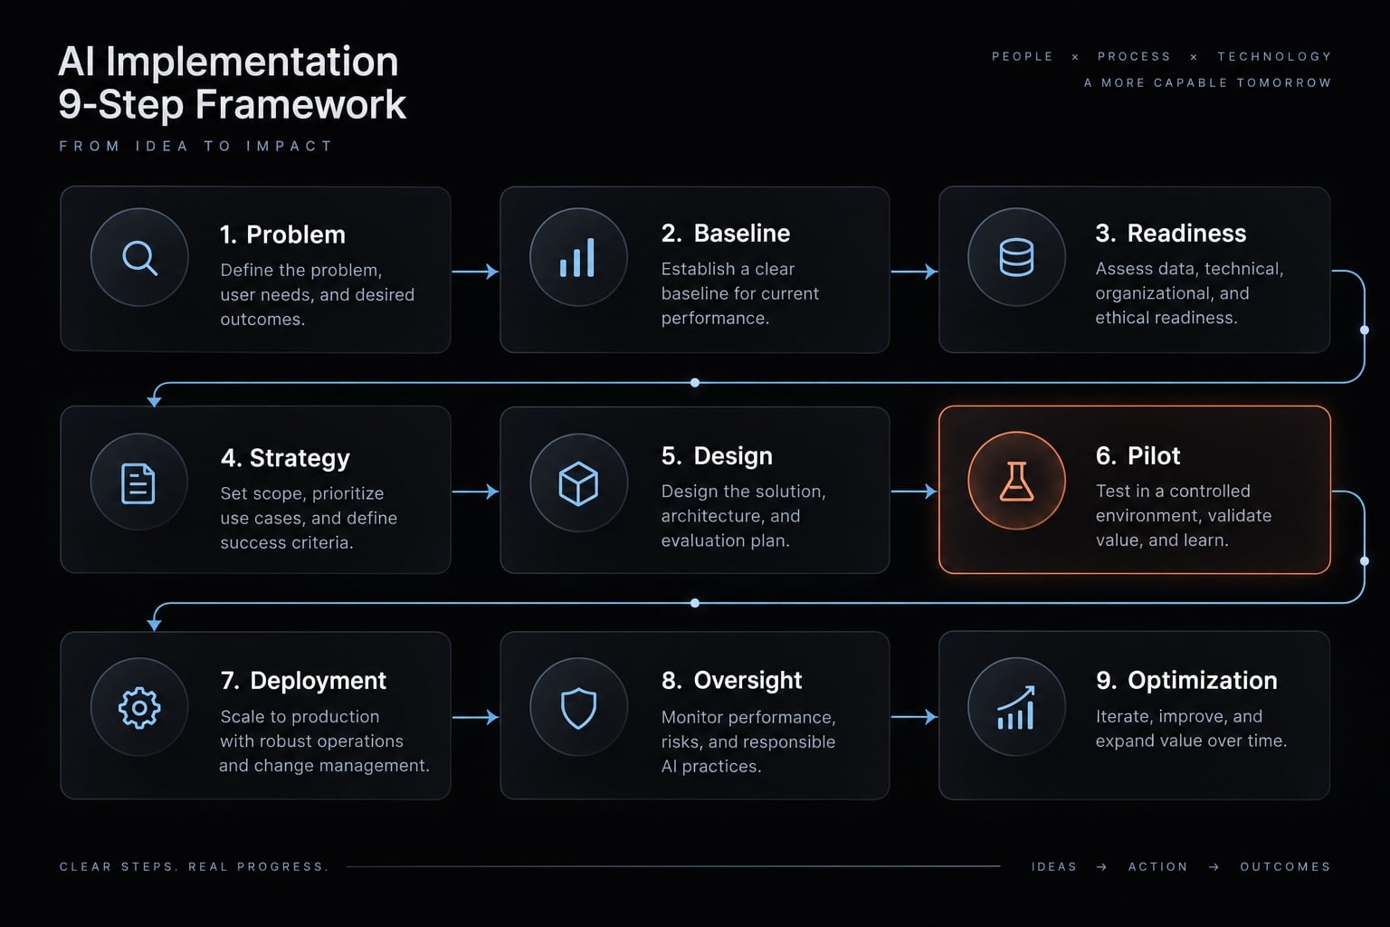Image resolution: width=1390 pixels, height=927 pixels.
Task: Click "ACTION" in the footer
Action: click(x=1157, y=867)
